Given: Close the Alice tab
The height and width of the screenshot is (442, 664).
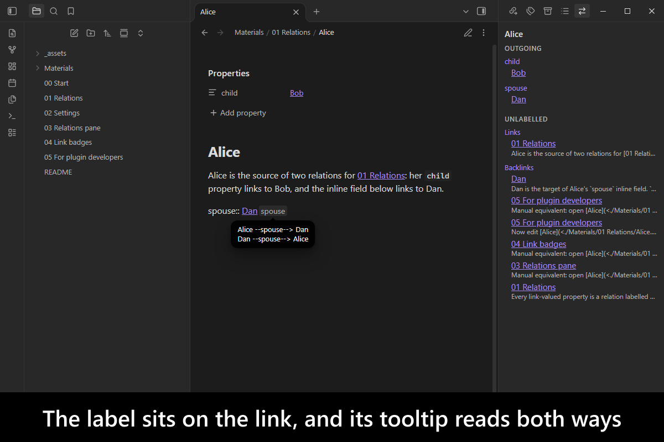Looking at the screenshot, I should (x=296, y=12).
